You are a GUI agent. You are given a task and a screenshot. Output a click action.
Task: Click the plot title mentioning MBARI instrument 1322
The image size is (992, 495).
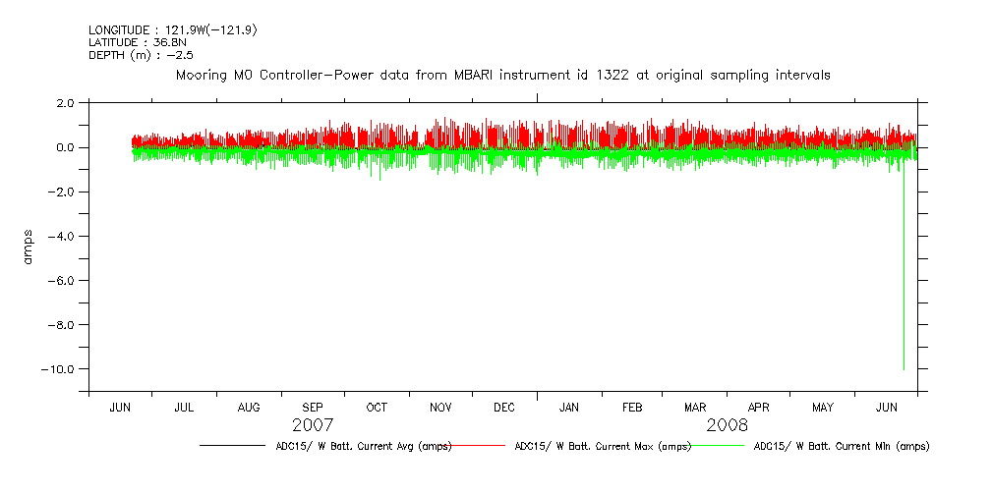pos(502,75)
